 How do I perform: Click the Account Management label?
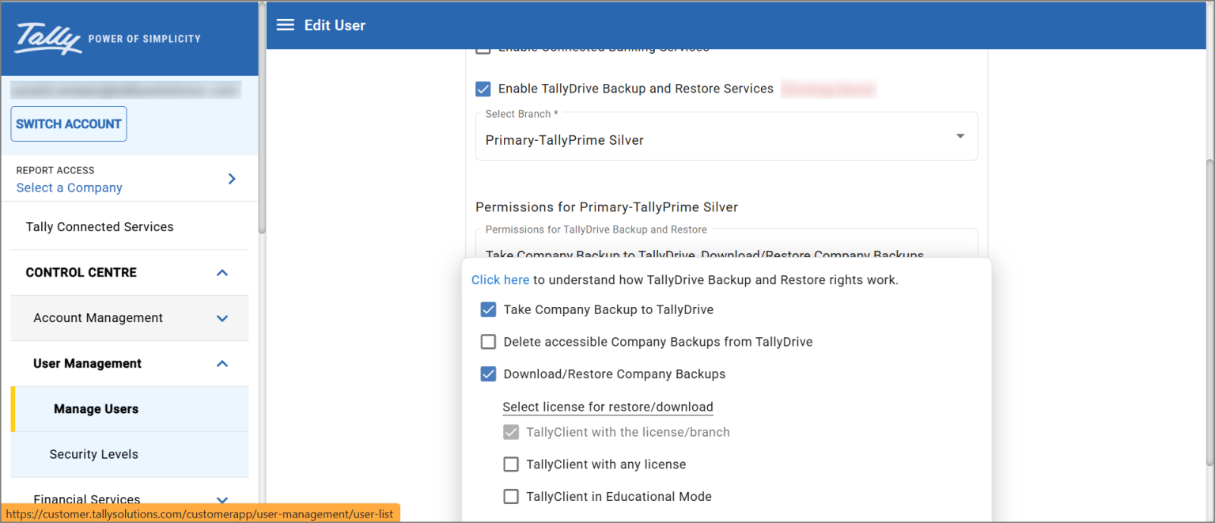98,318
